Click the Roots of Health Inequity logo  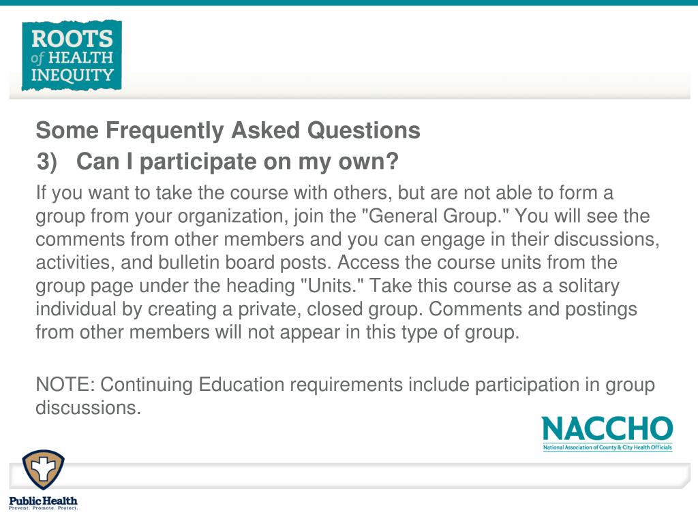pos(72,56)
